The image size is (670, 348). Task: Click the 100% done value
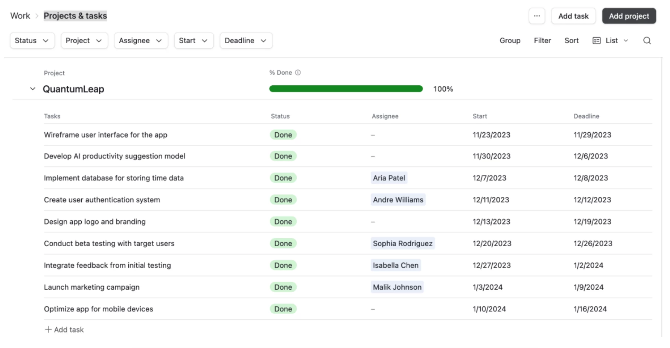(443, 89)
